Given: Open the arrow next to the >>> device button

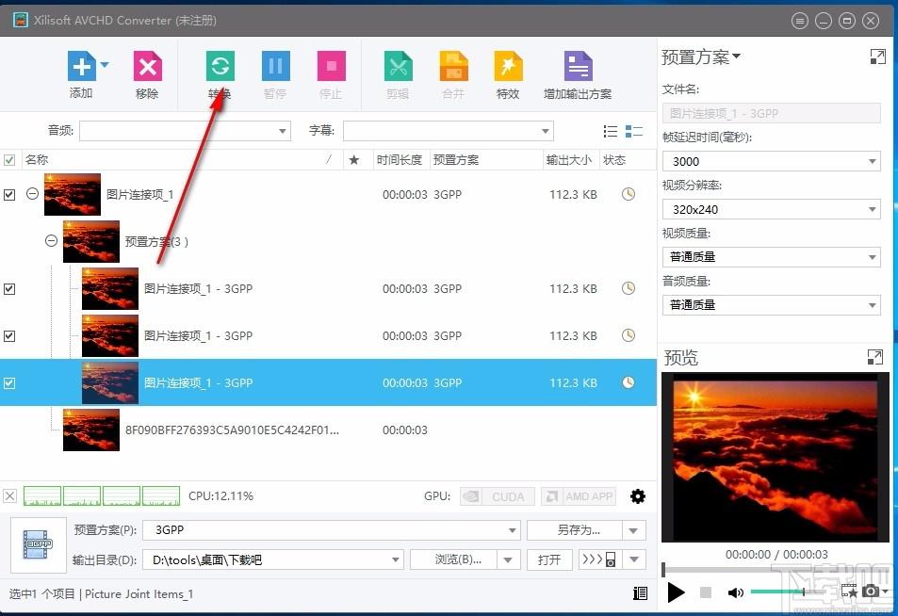Looking at the screenshot, I should (634, 559).
